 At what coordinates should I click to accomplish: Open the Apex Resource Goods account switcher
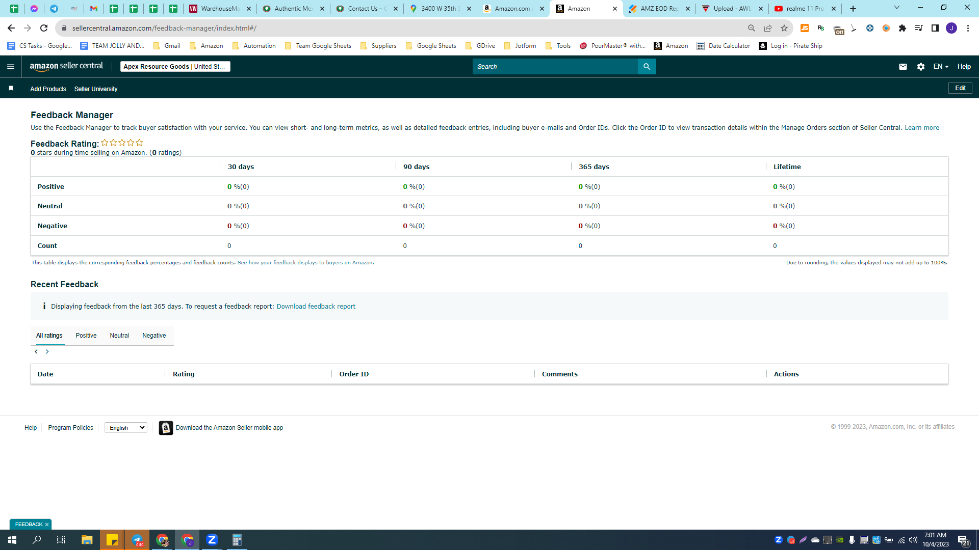[175, 67]
